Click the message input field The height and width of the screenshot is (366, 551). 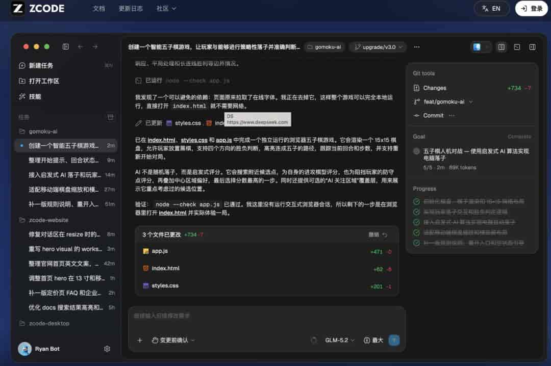267,316
